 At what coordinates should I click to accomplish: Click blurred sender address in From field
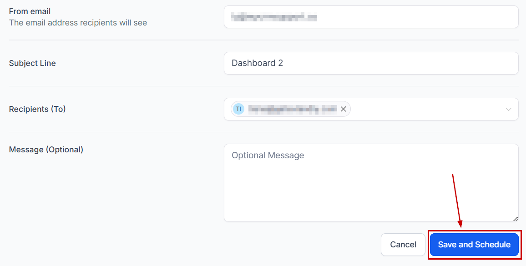pos(274,17)
